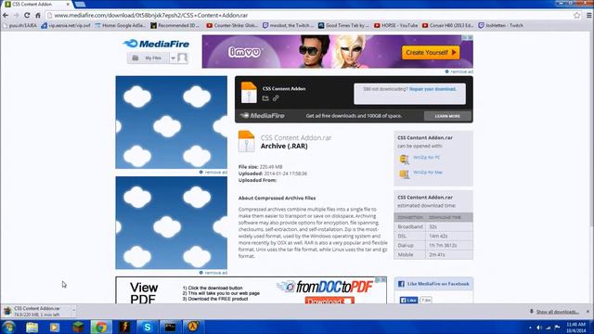This screenshot has width=594, height=334.
Task: Click the Dial-up download time row
Action: [433, 245]
